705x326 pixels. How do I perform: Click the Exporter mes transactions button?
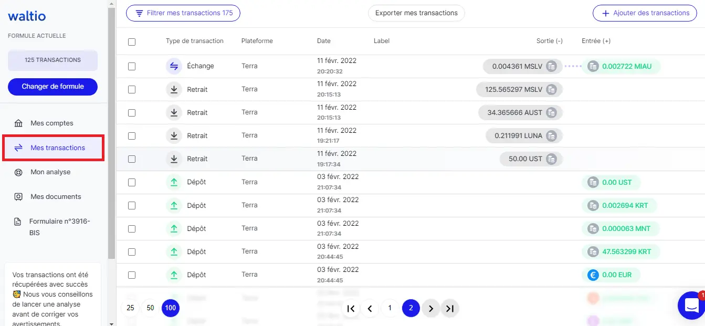click(416, 13)
